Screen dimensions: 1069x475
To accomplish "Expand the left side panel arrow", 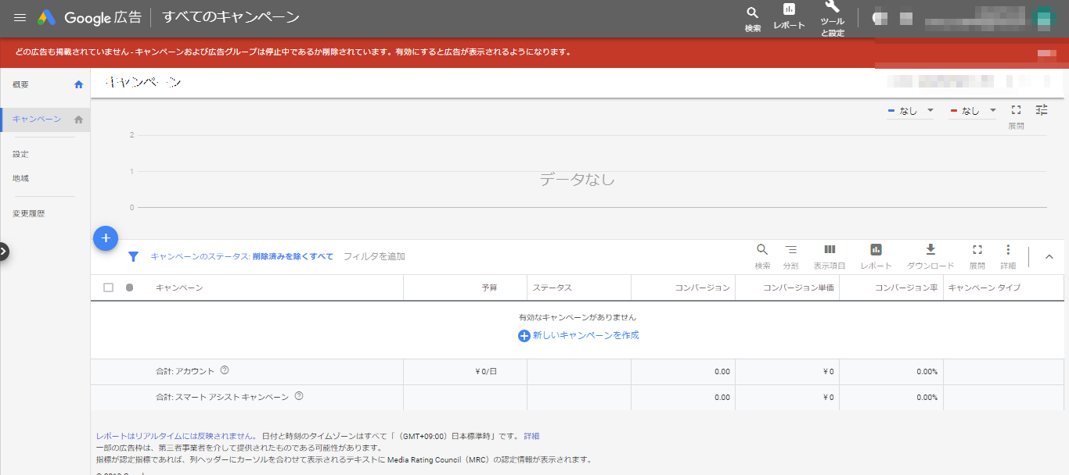I will coord(4,251).
